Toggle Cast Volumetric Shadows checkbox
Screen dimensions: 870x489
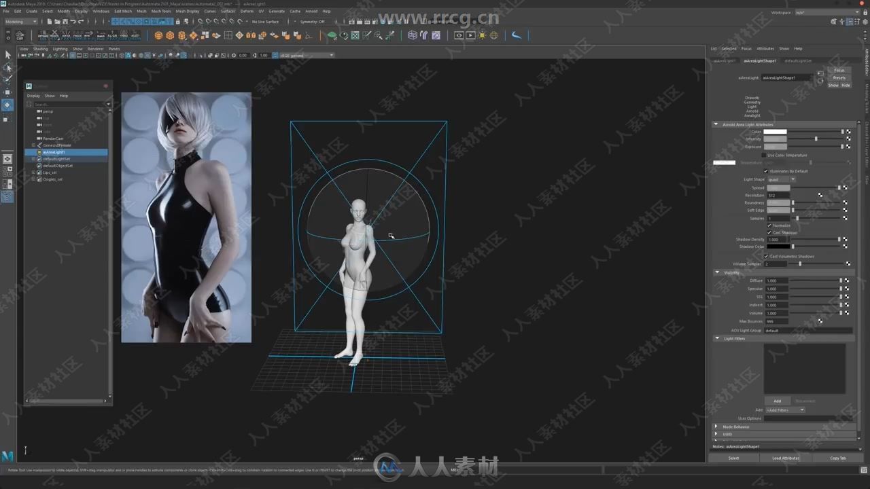(766, 257)
